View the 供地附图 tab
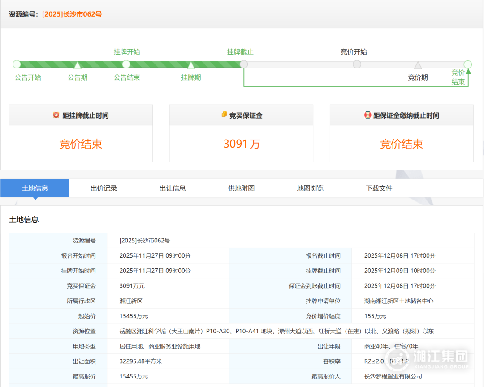This screenshot has height=387, width=484. (241, 188)
